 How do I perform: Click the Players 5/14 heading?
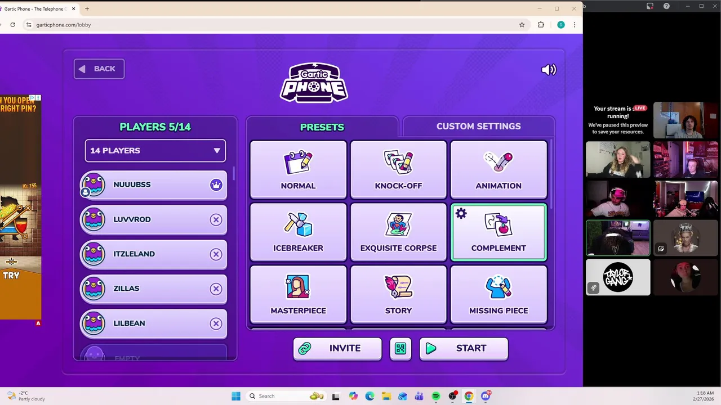coord(155,127)
